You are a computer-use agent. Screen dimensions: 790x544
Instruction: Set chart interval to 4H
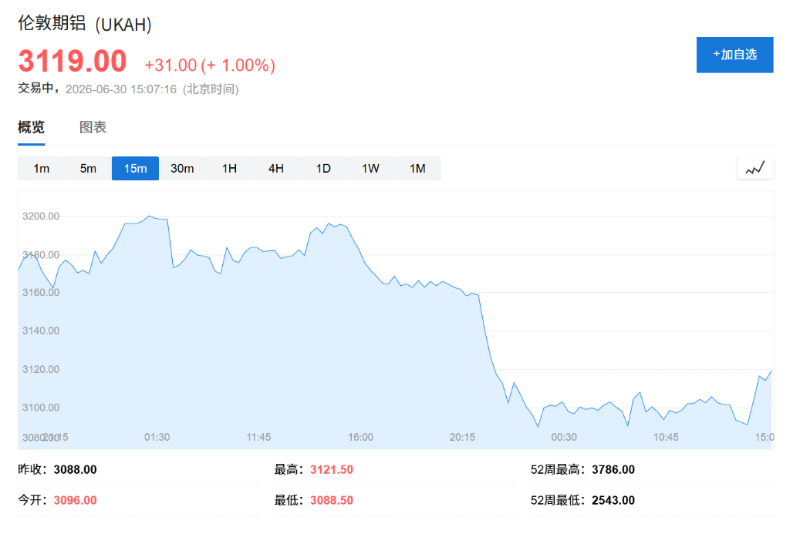(276, 168)
